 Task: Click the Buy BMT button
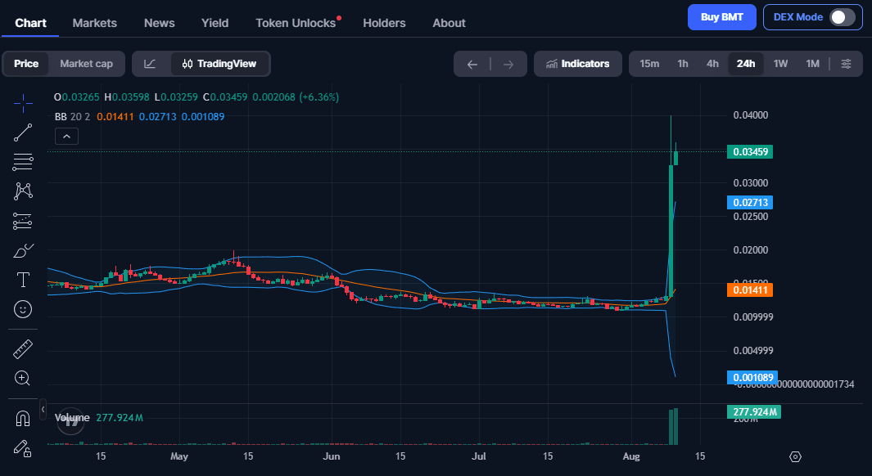(x=722, y=17)
